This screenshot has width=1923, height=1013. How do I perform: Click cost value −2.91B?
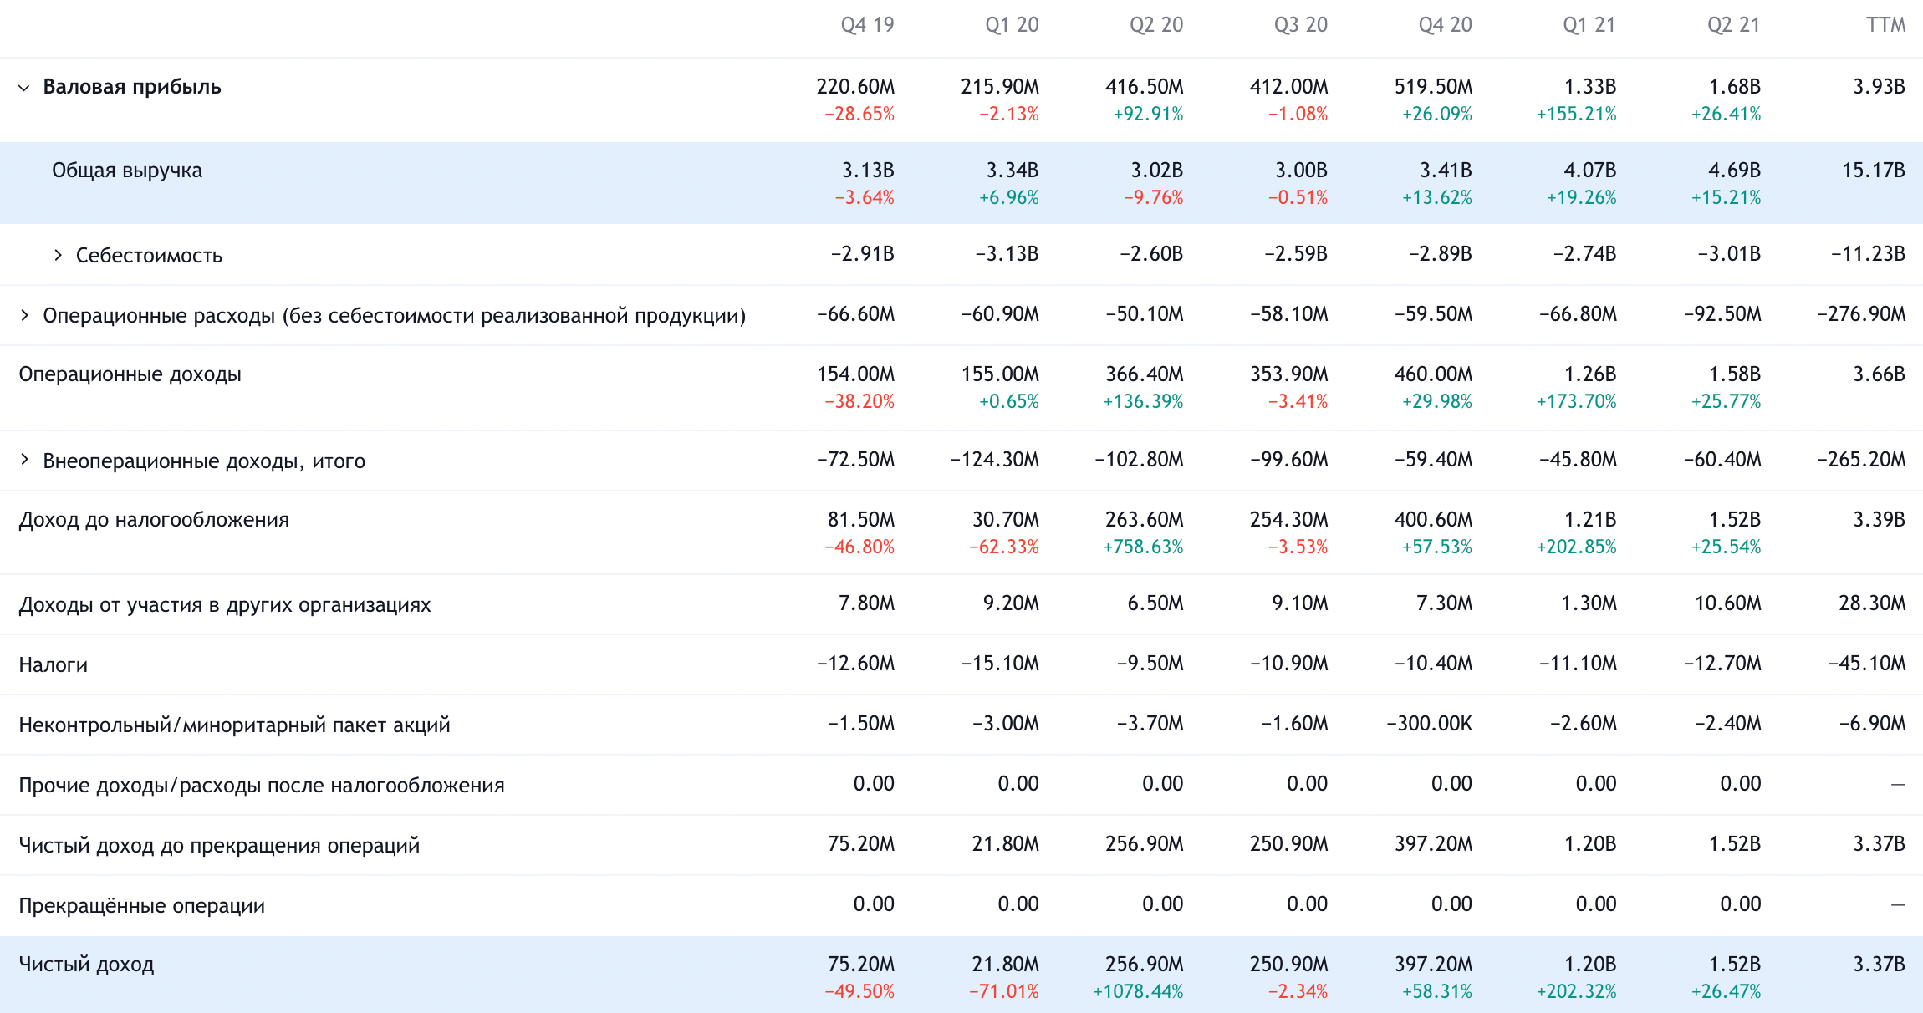862,254
